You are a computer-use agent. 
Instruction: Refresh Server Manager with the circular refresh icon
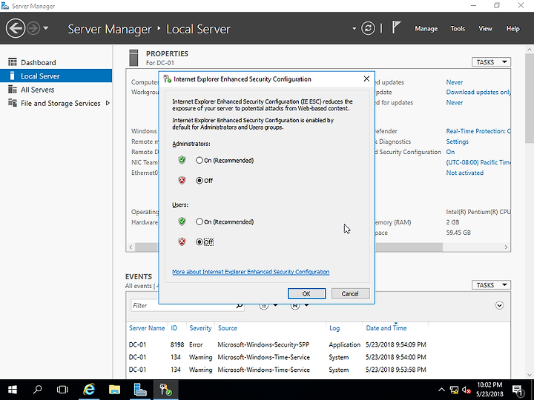[x=368, y=28]
